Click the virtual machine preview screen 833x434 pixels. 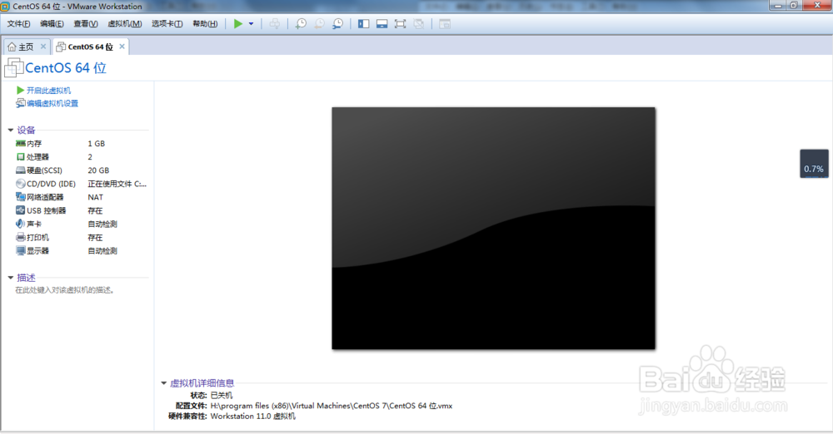click(x=493, y=228)
